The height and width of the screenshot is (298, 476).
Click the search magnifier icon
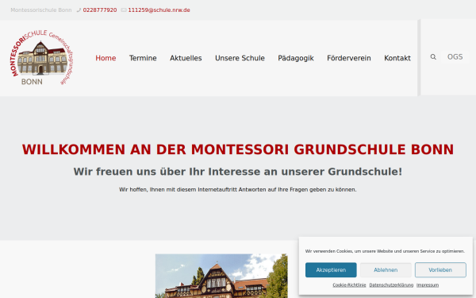click(x=433, y=57)
